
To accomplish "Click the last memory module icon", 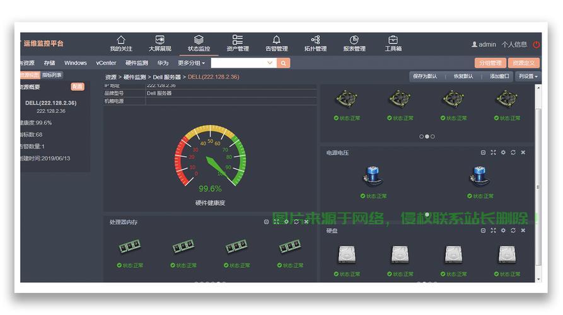I will (x=290, y=246).
